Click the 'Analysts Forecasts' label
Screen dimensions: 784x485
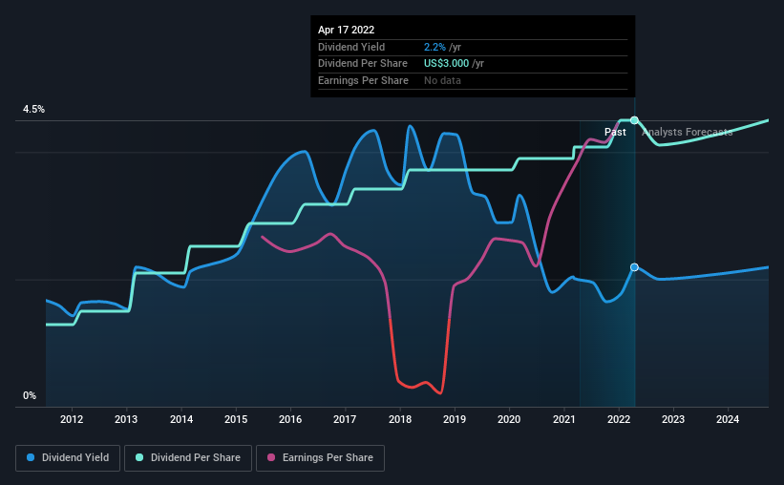[x=687, y=132]
